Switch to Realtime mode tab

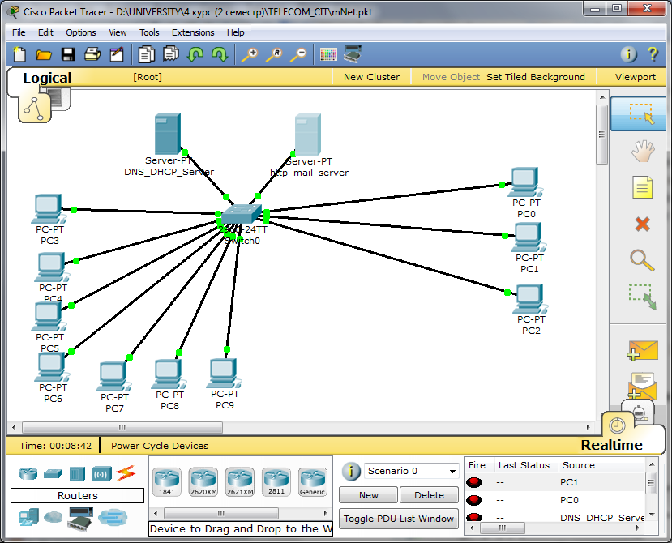coord(611,445)
